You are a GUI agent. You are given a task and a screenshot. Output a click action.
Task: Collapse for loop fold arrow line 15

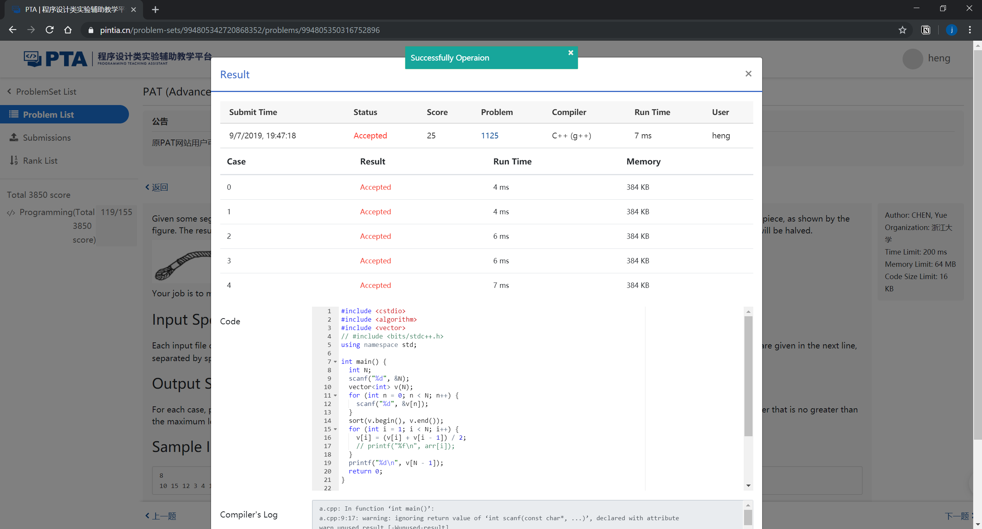click(x=335, y=429)
